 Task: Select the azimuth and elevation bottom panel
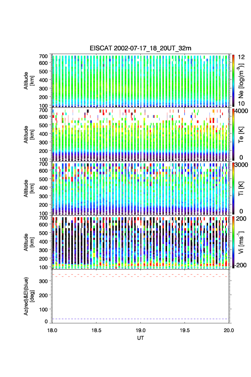click(140, 296)
